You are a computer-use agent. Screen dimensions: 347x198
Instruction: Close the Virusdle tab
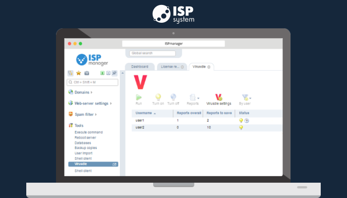pos(209,67)
